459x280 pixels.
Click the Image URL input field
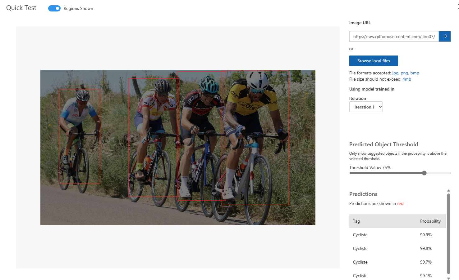pyautogui.click(x=394, y=36)
